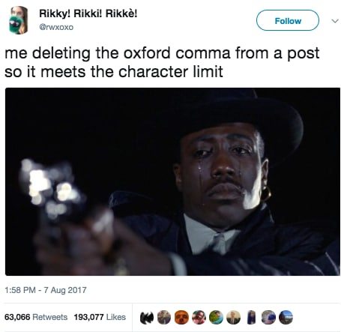Open the last blue sky liker avatar
Image resolution: width=341 pixels, height=332 pixels.
(286, 318)
